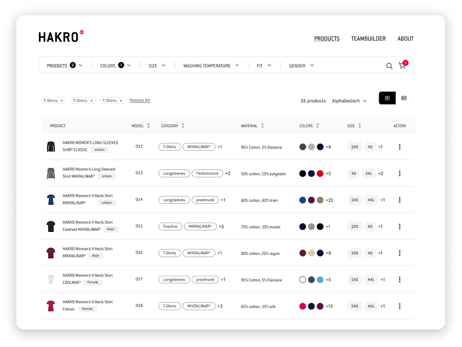Click the Remove All link
The width and height of the screenshot is (462, 347).
click(140, 100)
